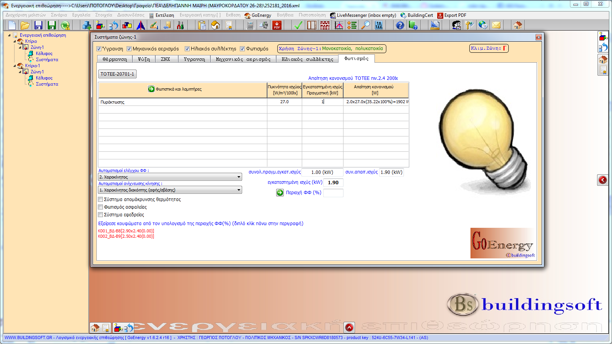
Task: Toggle the Ηλιακός συλλέκτης checkbox
Action: coord(187,49)
